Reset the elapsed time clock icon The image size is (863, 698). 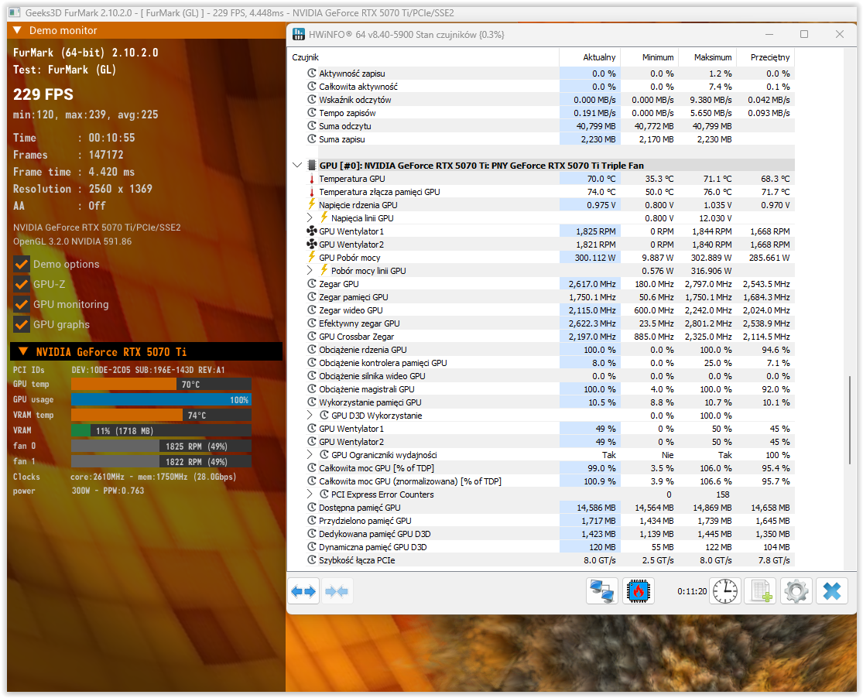coord(724,591)
